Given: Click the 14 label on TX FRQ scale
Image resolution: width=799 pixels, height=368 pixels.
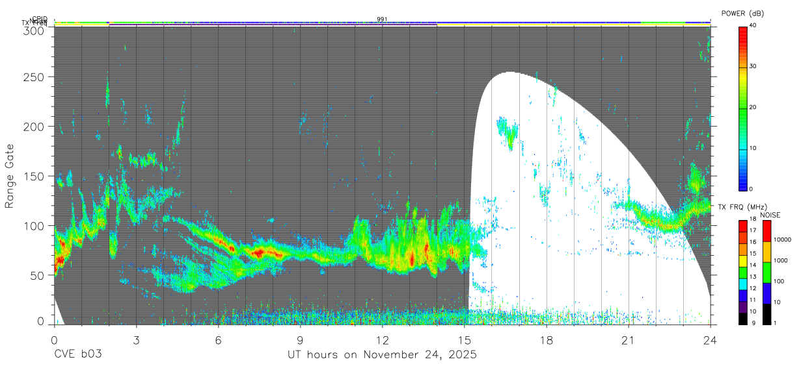Looking at the screenshot, I should [752, 265].
